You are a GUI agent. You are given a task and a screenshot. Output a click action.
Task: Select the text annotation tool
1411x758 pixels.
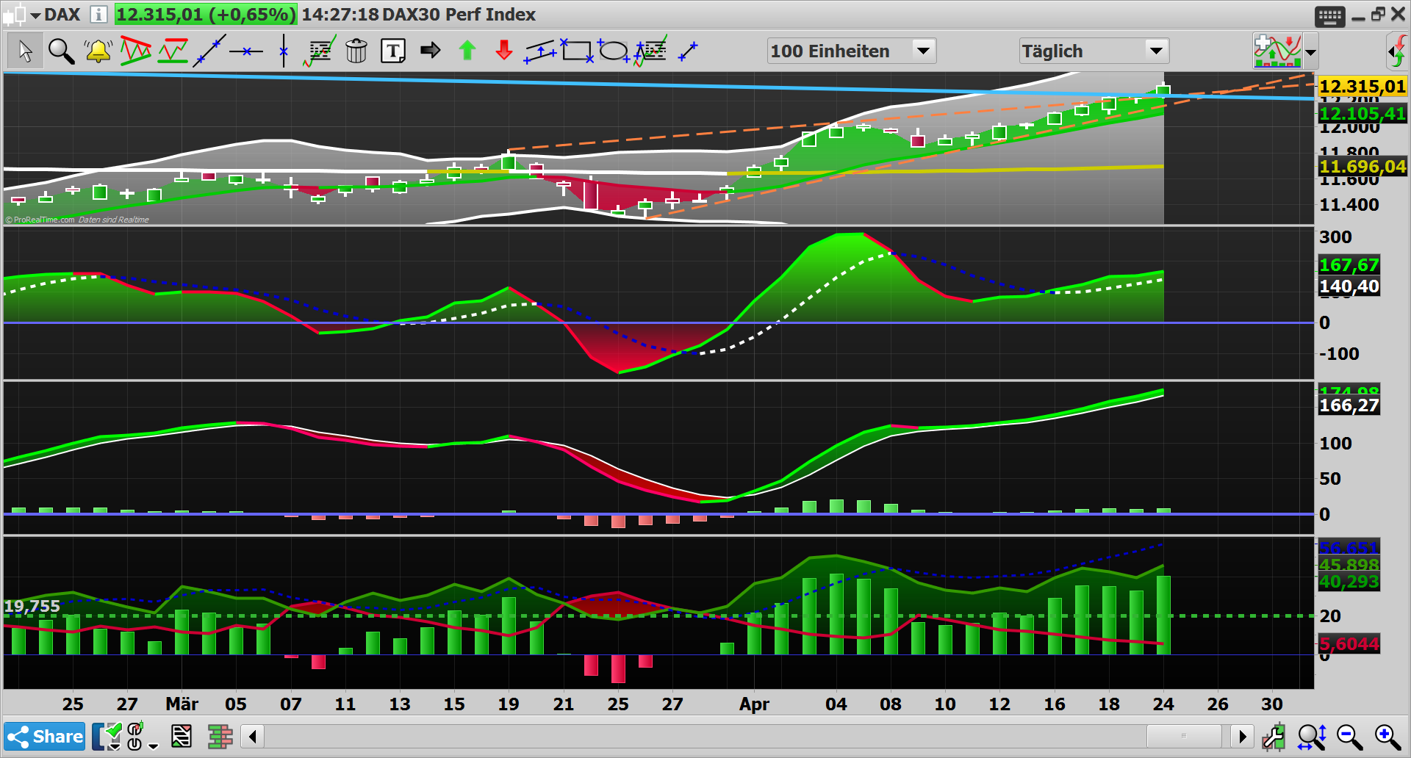click(393, 51)
